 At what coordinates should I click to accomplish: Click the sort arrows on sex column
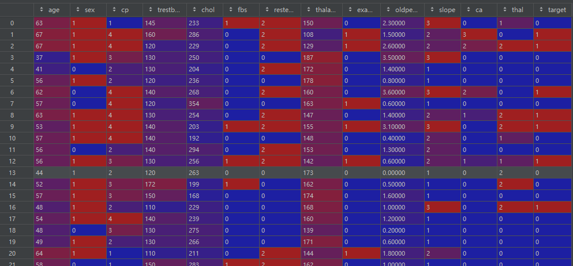click(x=77, y=10)
